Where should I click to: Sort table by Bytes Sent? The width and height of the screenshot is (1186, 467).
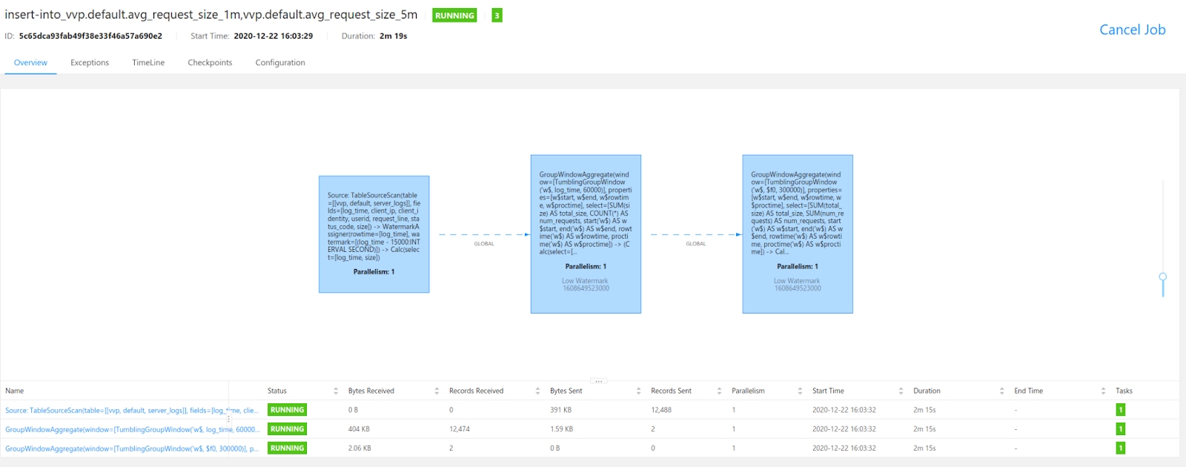coord(638,391)
